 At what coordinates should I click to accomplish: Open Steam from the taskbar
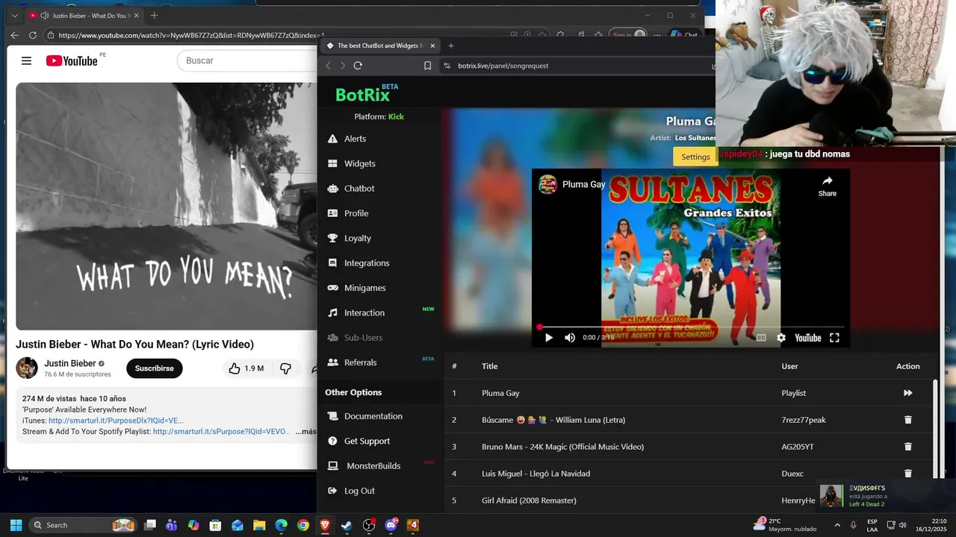347,525
